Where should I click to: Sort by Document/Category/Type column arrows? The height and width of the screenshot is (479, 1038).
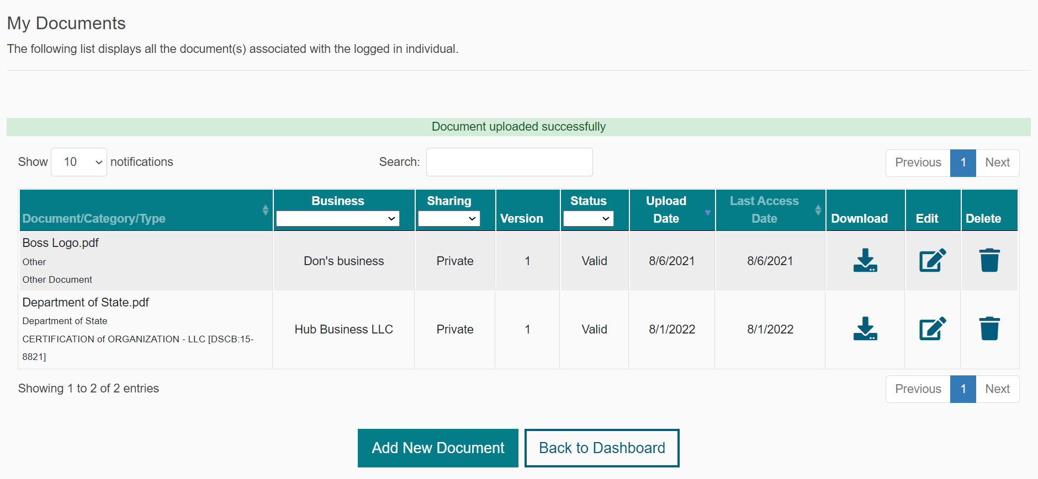coord(266,210)
